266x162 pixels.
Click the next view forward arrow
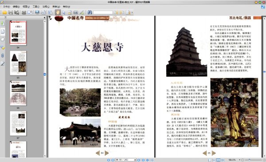tap(152, 160)
